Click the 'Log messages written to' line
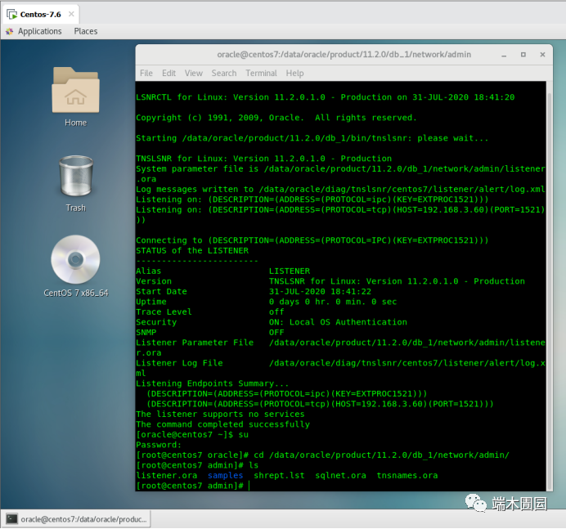 tap(340, 190)
